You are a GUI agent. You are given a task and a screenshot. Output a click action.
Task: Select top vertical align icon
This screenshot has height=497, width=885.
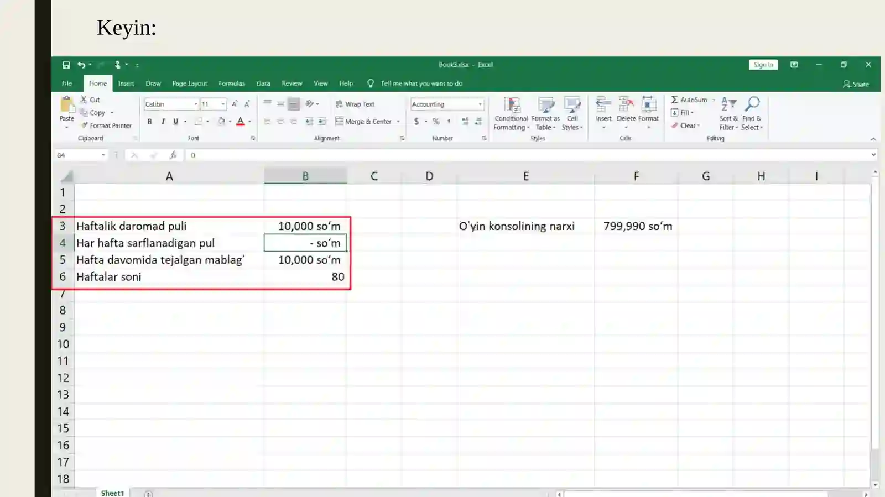[x=268, y=103]
